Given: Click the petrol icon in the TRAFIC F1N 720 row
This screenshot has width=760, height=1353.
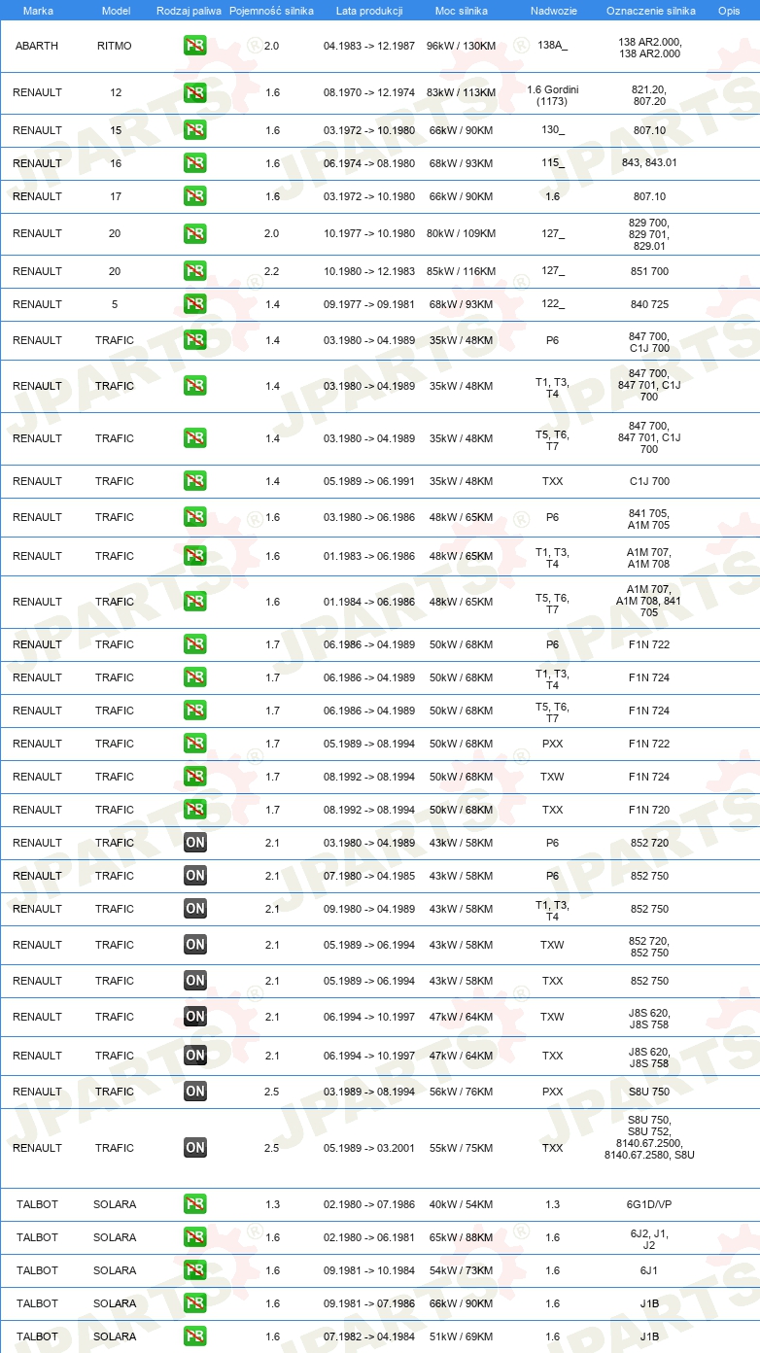Looking at the screenshot, I should point(194,810).
